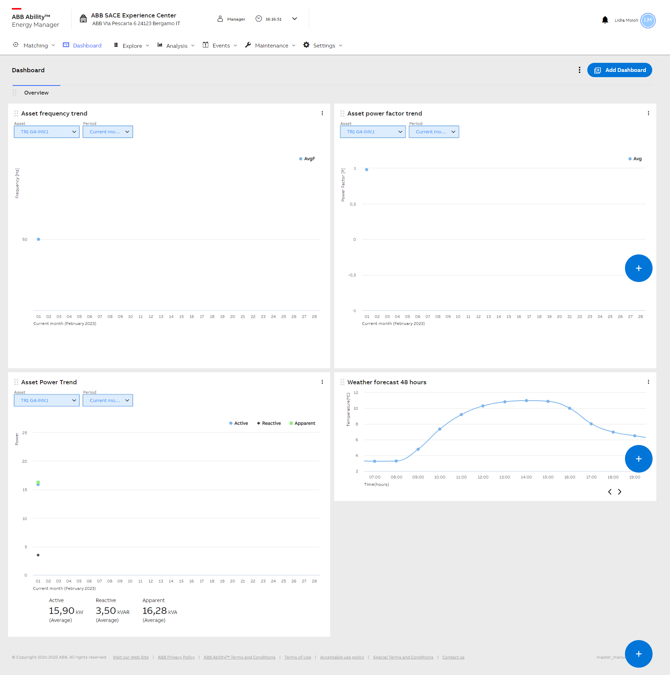
Task: Open Period dropdown in frequency trend widget
Action: click(108, 132)
